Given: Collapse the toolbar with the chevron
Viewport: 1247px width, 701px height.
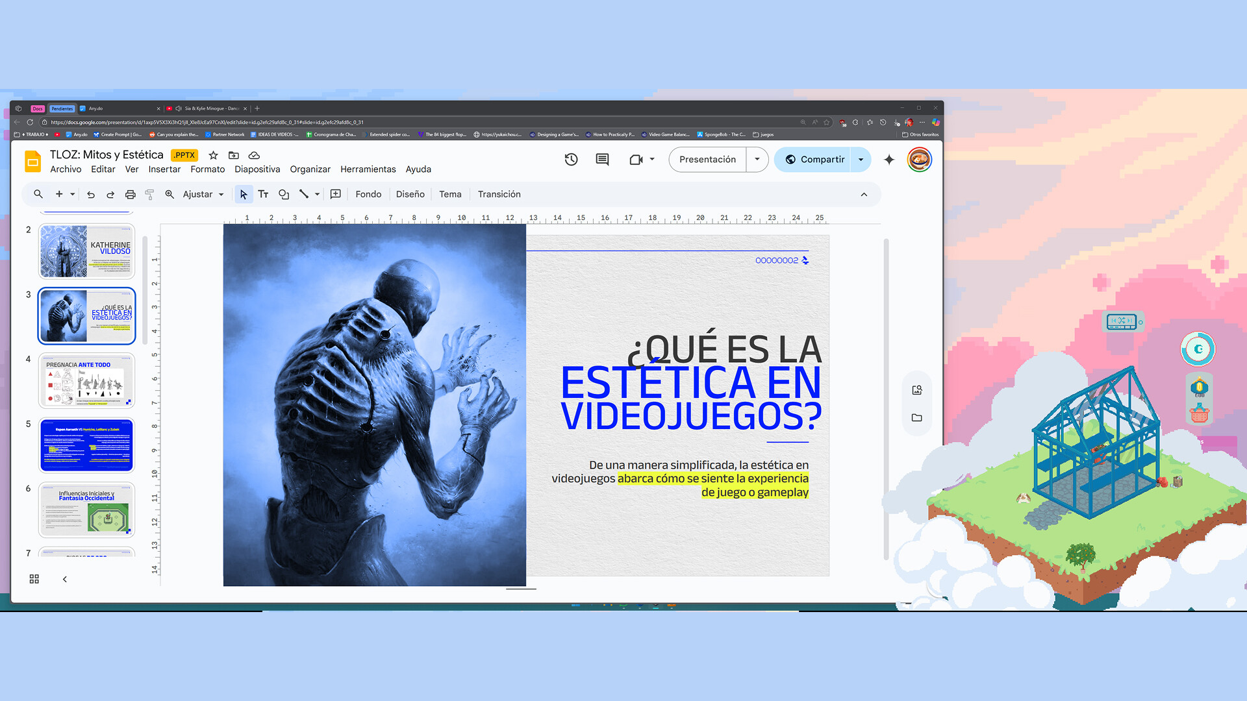Looking at the screenshot, I should (864, 194).
